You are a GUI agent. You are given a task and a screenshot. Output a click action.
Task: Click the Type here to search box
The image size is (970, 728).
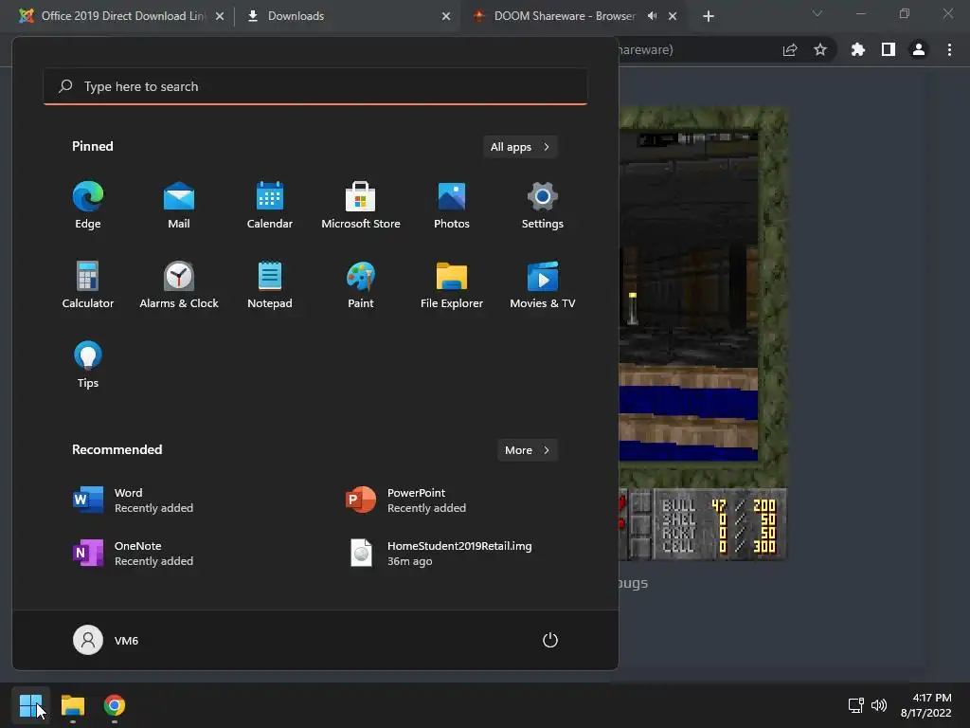[315, 86]
